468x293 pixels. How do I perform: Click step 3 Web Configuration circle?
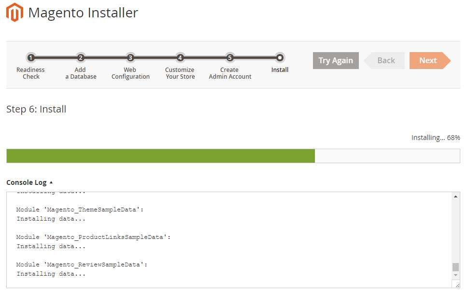tap(130, 57)
